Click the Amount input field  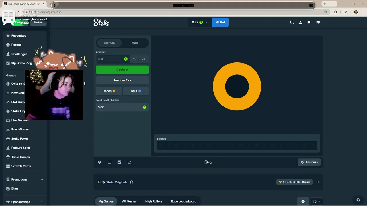click(113, 59)
